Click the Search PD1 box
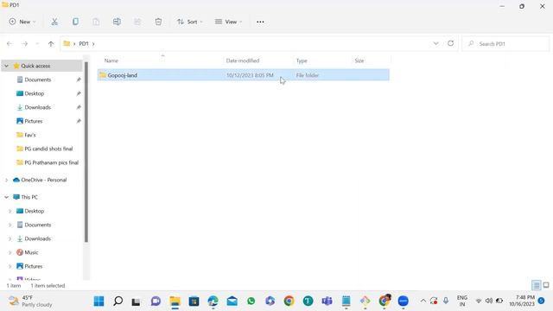The height and width of the screenshot is (311, 553). pyautogui.click(x=505, y=44)
